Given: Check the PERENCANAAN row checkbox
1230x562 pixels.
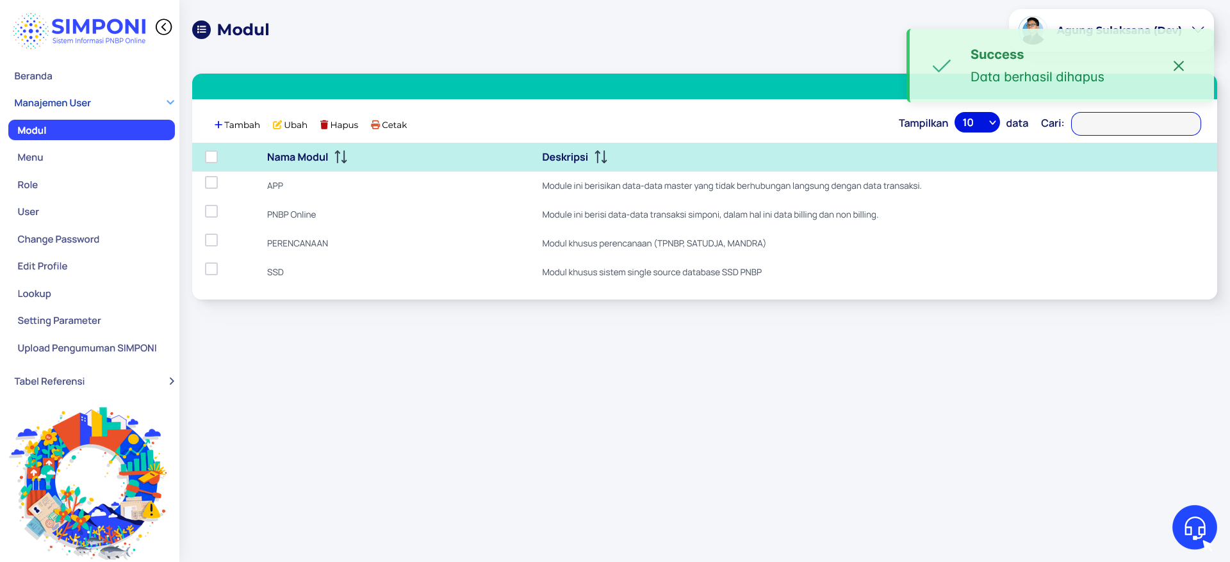Looking at the screenshot, I should pos(211,240).
